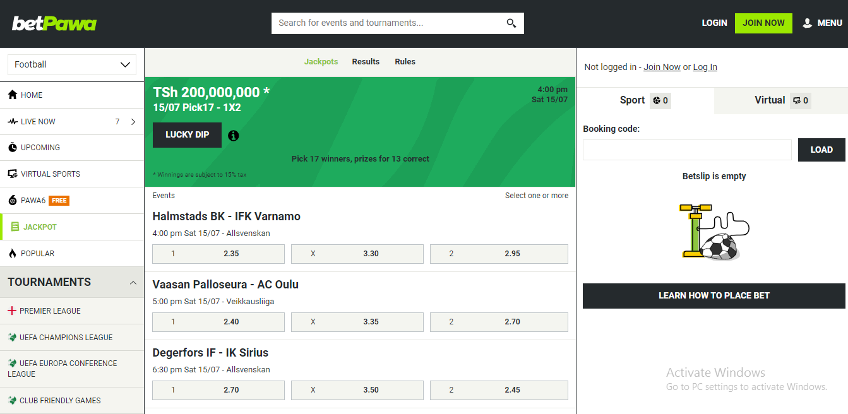848x414 pixels.
Task: Open the Results tab
Action: coord(366,62)
